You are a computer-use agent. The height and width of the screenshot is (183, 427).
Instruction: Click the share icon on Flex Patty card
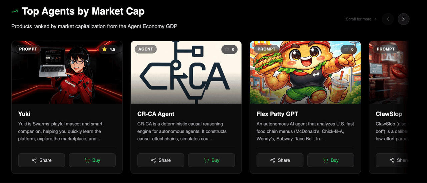pyautogui.click(x=273, y=160)
